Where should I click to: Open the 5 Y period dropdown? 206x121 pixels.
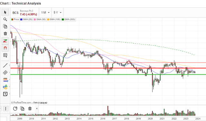pyautogui.click(x=57, y=12)
